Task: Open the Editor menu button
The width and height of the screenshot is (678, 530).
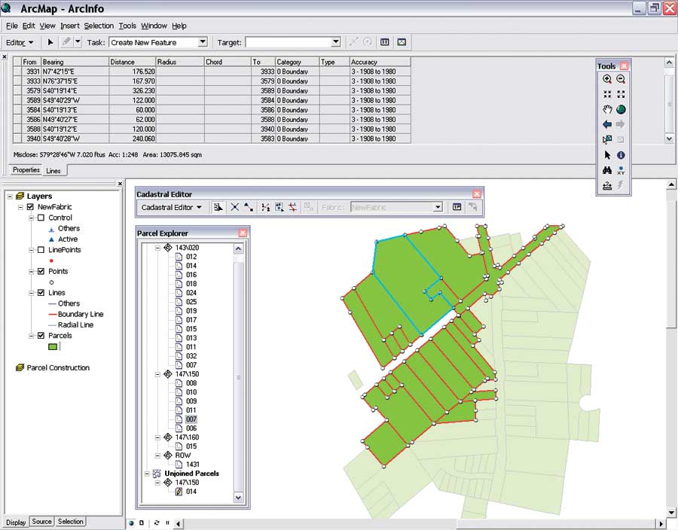Action: click(20, 42)
